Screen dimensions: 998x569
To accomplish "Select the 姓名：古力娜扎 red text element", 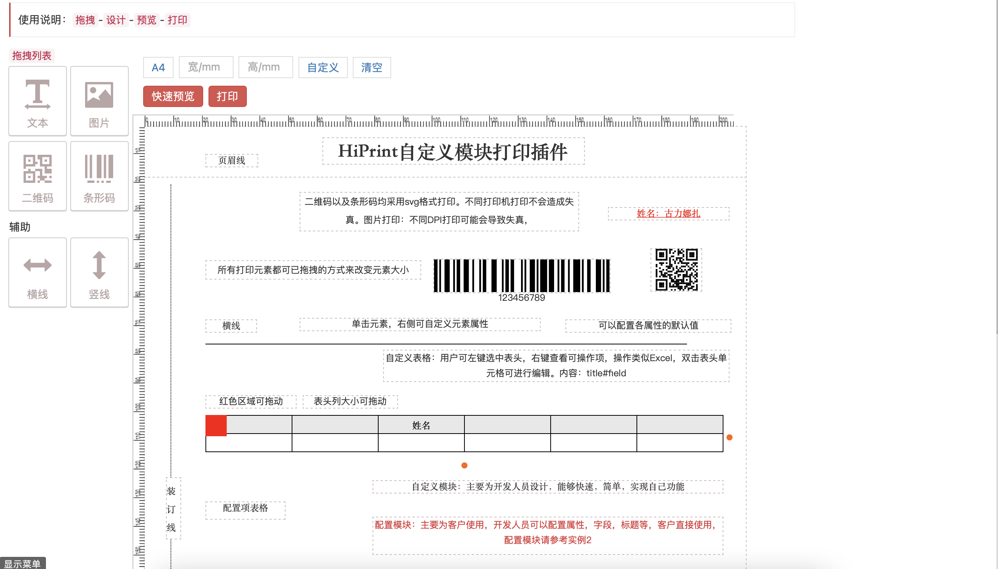I will click(669, 213).
